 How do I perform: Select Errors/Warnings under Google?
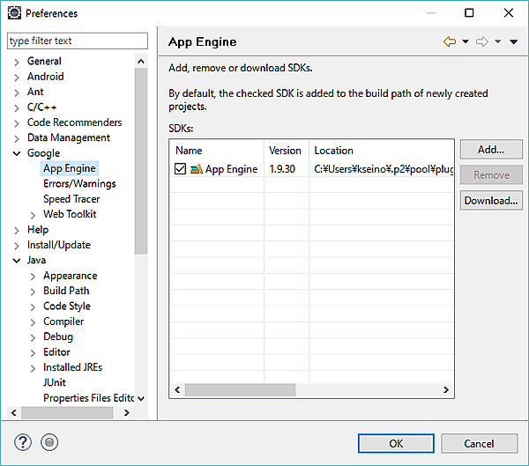click(79, 184)
